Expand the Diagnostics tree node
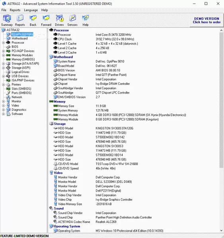This screenshot has height=238, width=224. coord(3,110)
